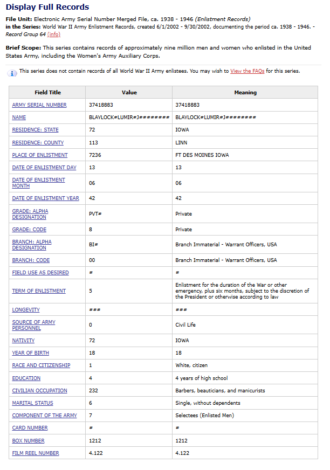The width and height of the screenshot is (330, 470).
Task: Click the PLACE OF ENLISTMENT link
Action: (40, 155)
